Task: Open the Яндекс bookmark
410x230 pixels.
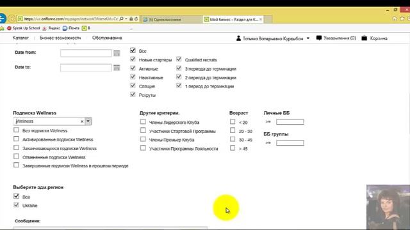Action: tap(51, 28)
